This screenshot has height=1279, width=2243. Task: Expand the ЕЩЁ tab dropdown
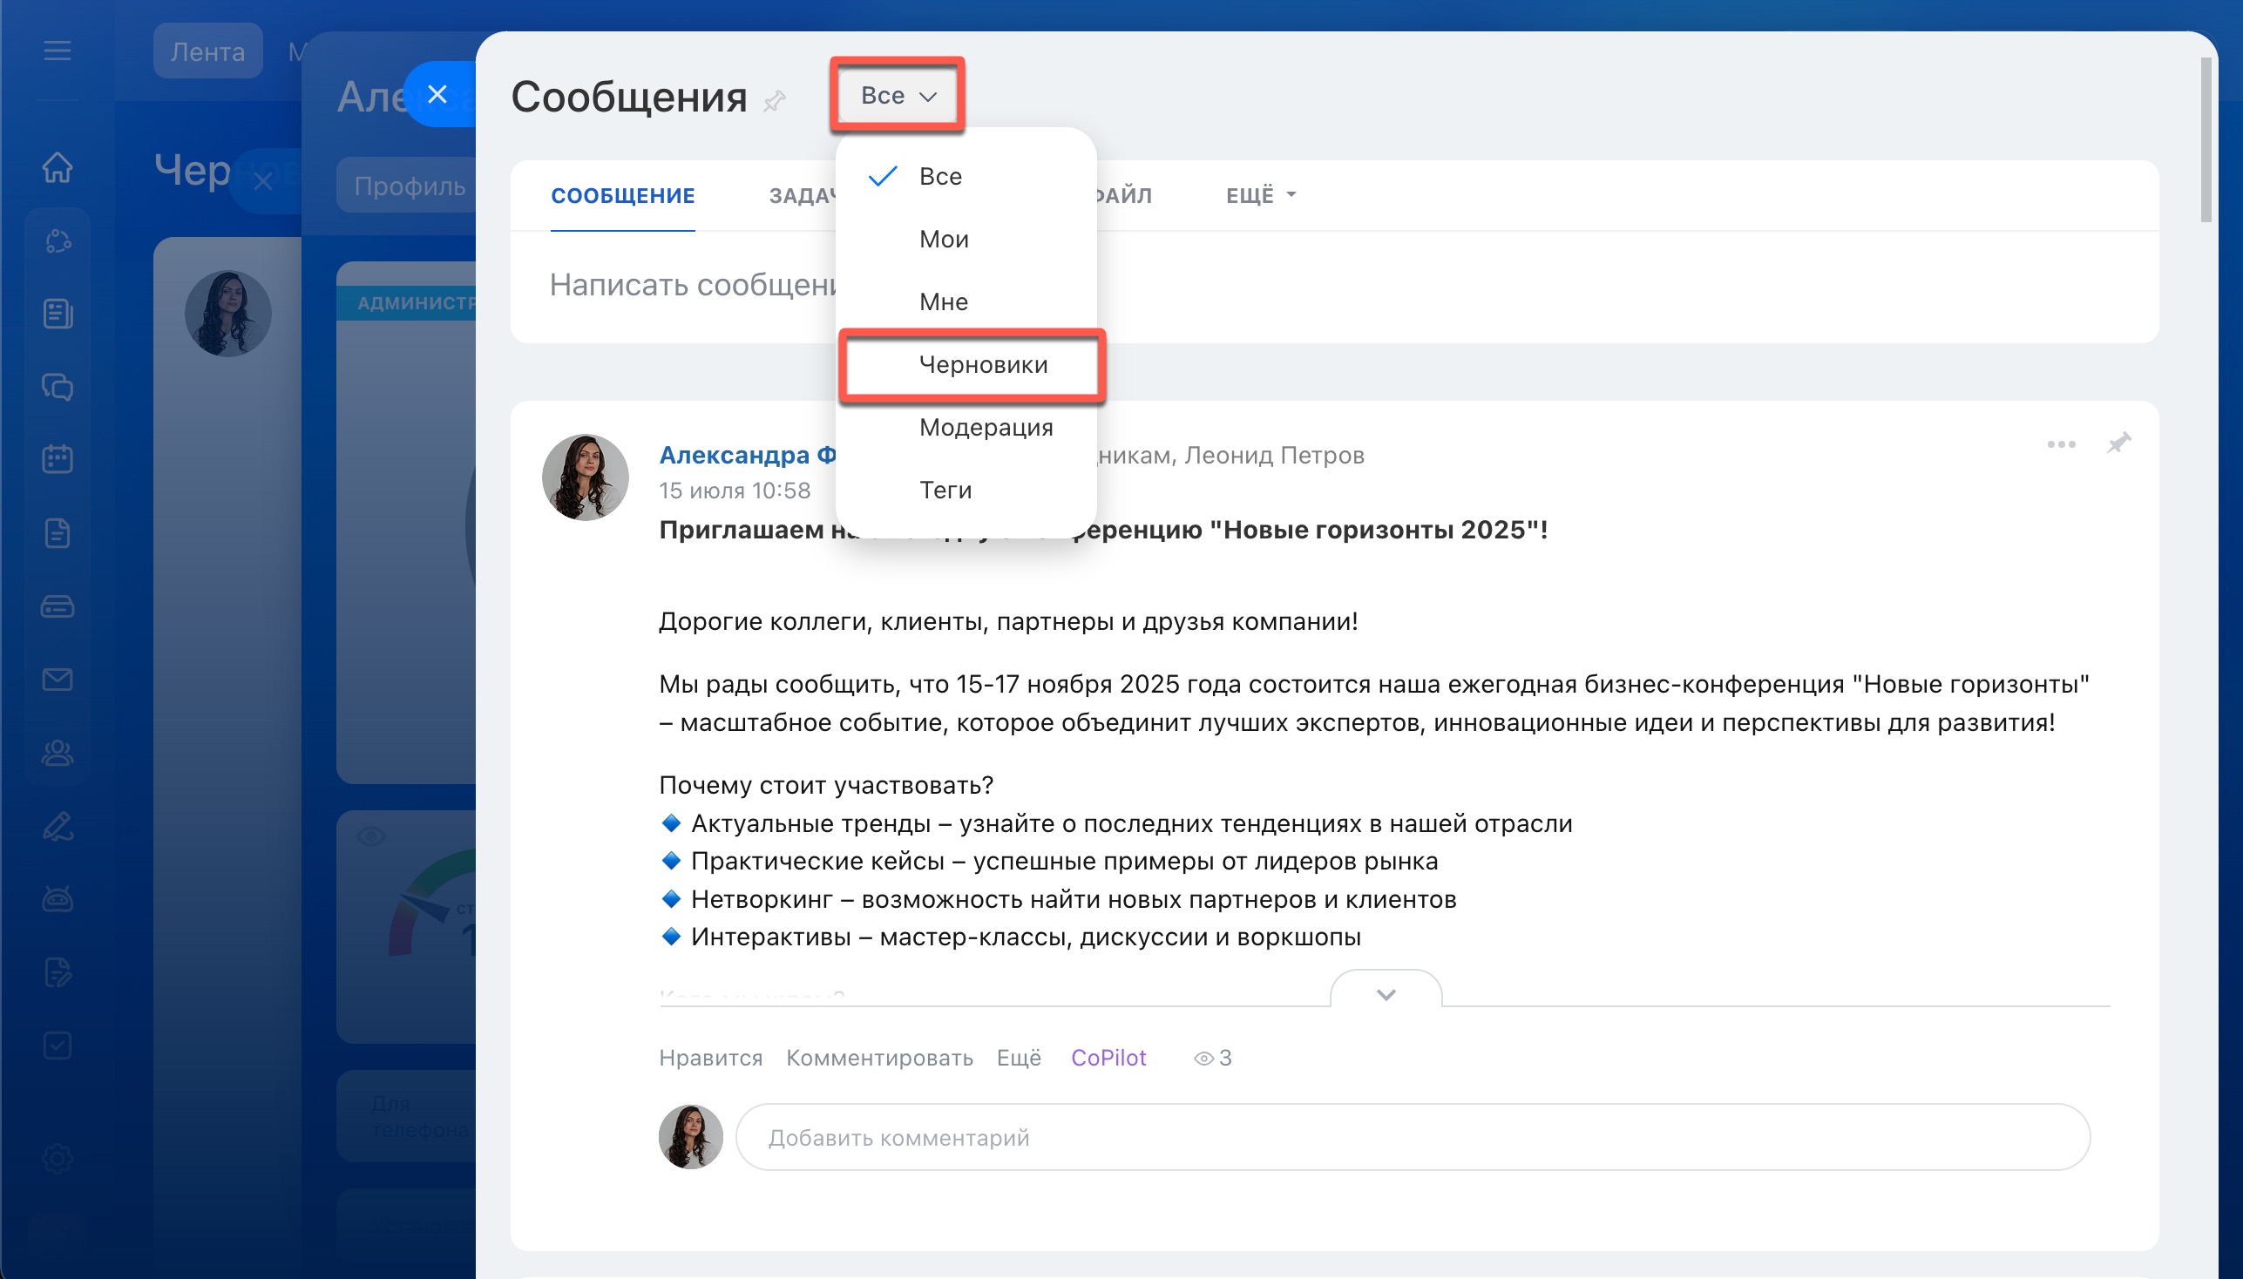tap(1261, 195)
